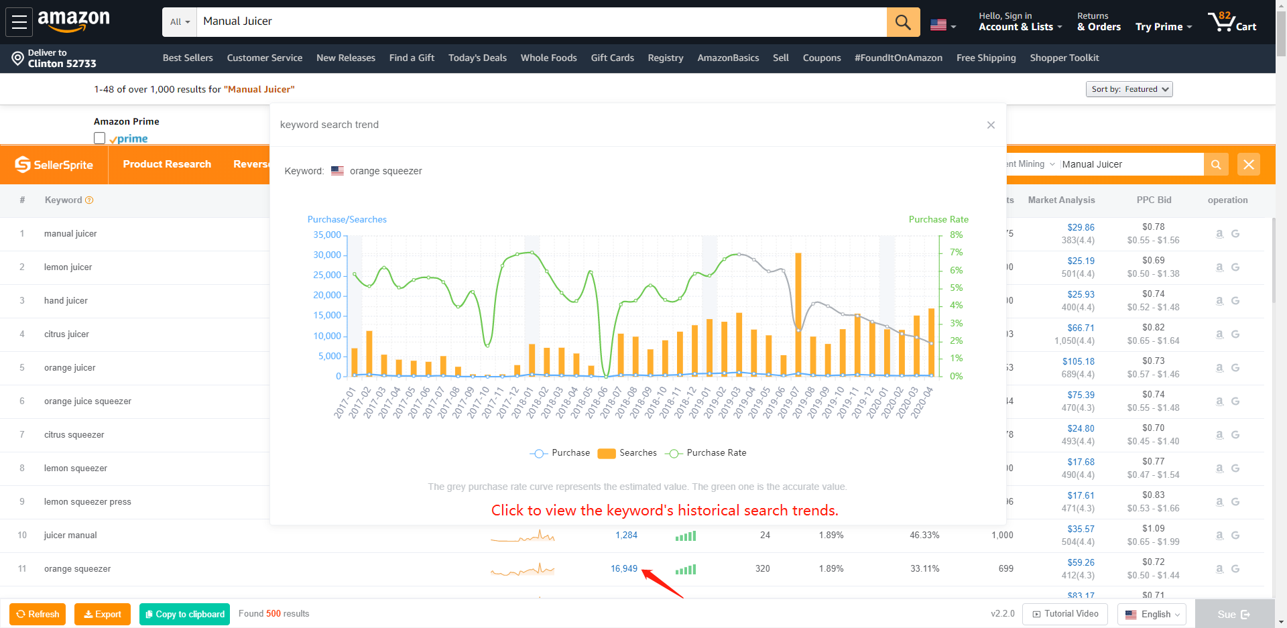Screen dimensions: 1287x628
Task: Open Returns & Orders link
Action: (x=1099, y=22)
